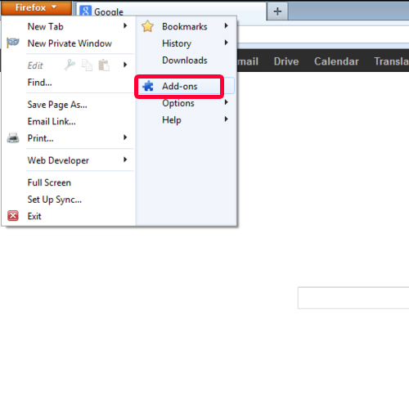
Task: Select Exit menu entry
Action: pyautogui.click(x=34, y=216)
